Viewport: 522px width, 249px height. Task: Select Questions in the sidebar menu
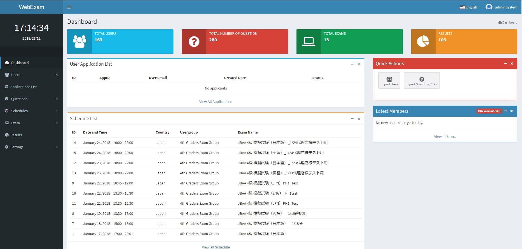pos(32,99)
